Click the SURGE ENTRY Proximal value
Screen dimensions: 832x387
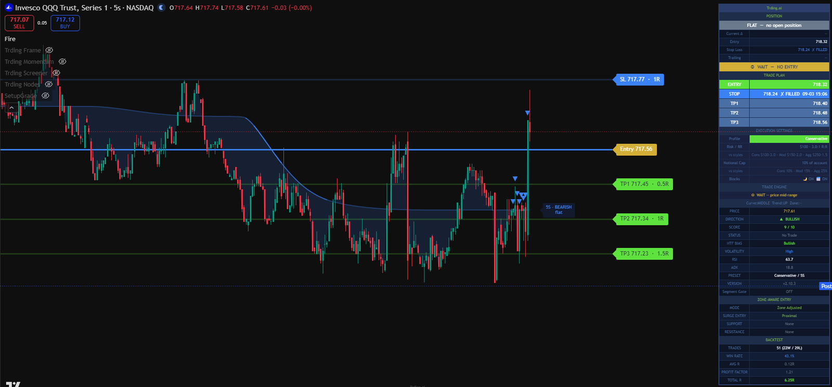coord(789,316)
